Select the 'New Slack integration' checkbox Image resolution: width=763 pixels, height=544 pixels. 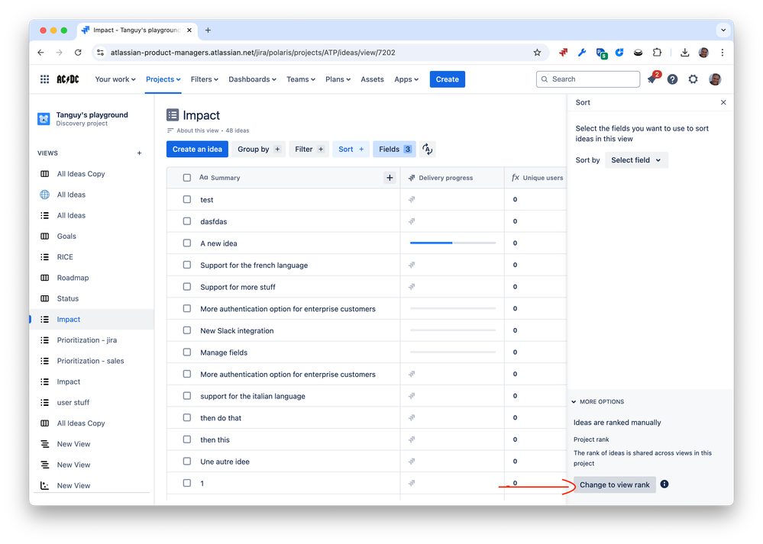click(x=187, y=330)
